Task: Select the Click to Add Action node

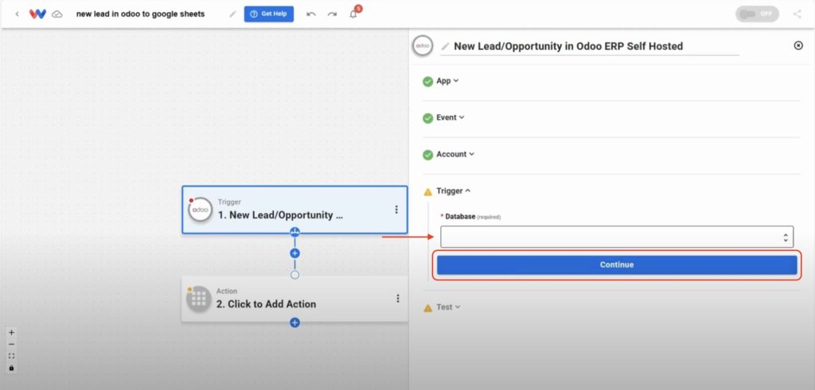Action: [294, 298]
